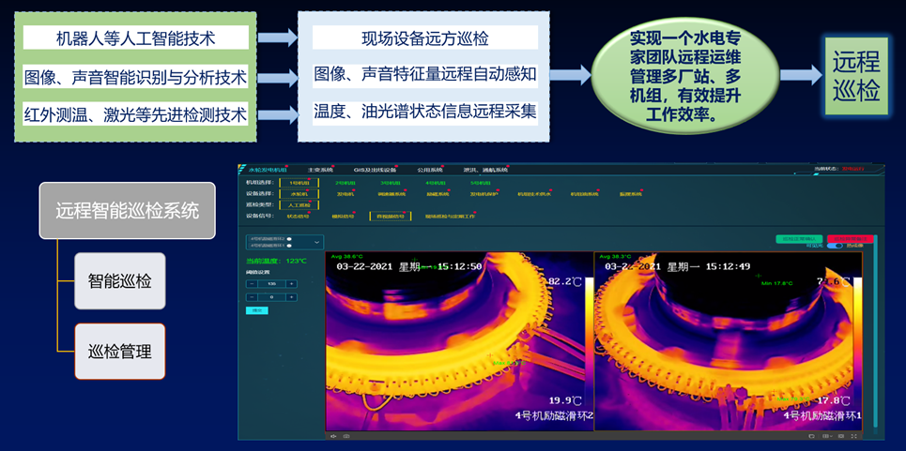Screen dimensions: 906x451
Task: Toggle the visible light / thermal imaging switch
Action: tap(835, 246)
